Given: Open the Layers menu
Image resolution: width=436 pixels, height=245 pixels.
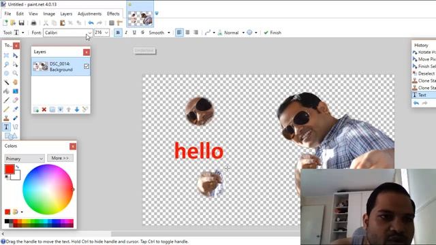Looking at the screenshot, I should pyautogui.click(x=66, y=14).
